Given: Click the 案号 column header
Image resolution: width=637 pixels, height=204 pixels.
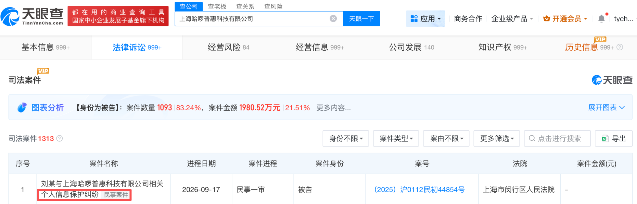Looking at the screenshot, I should pyautogui.click(x=422, y=164).
